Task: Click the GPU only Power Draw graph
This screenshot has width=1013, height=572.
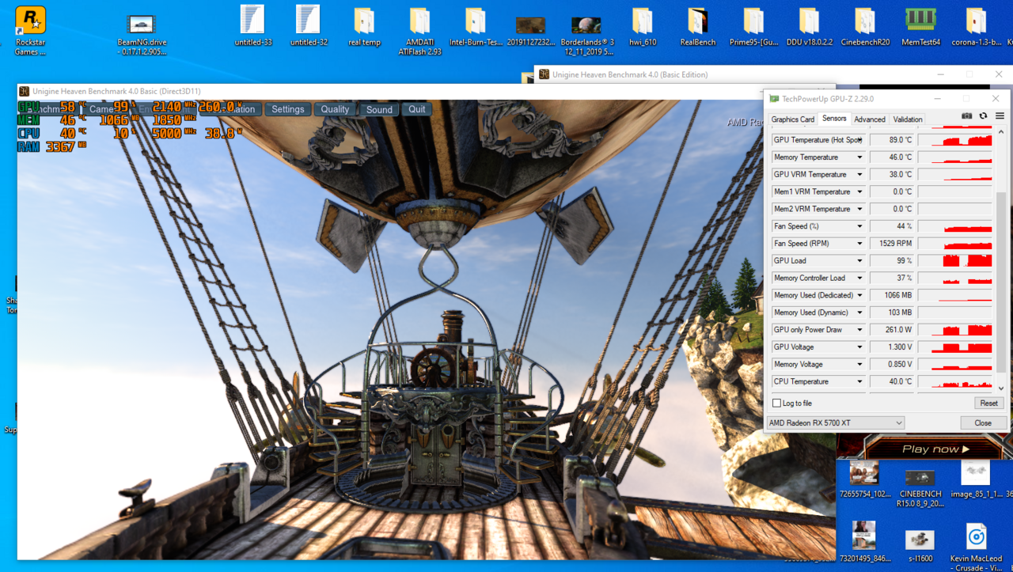Action: (955, 330)
